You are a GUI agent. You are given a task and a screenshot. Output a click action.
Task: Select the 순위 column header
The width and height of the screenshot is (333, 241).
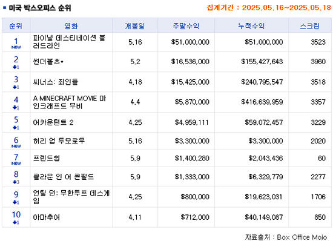coord(16,26)
